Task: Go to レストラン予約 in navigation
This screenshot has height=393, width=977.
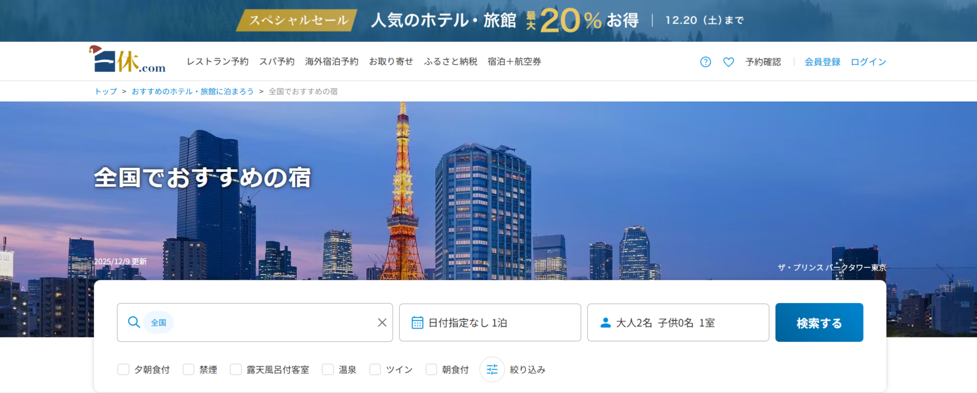Action: click(217, 62)
